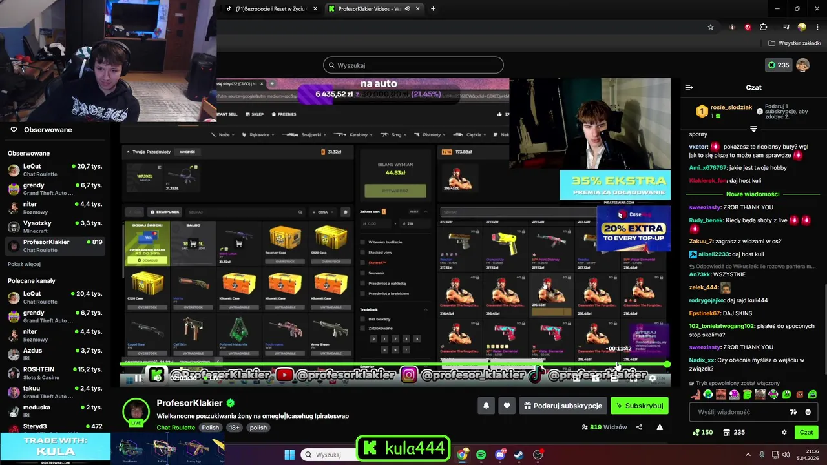Open a new browser tab with plus

[433, 9]
